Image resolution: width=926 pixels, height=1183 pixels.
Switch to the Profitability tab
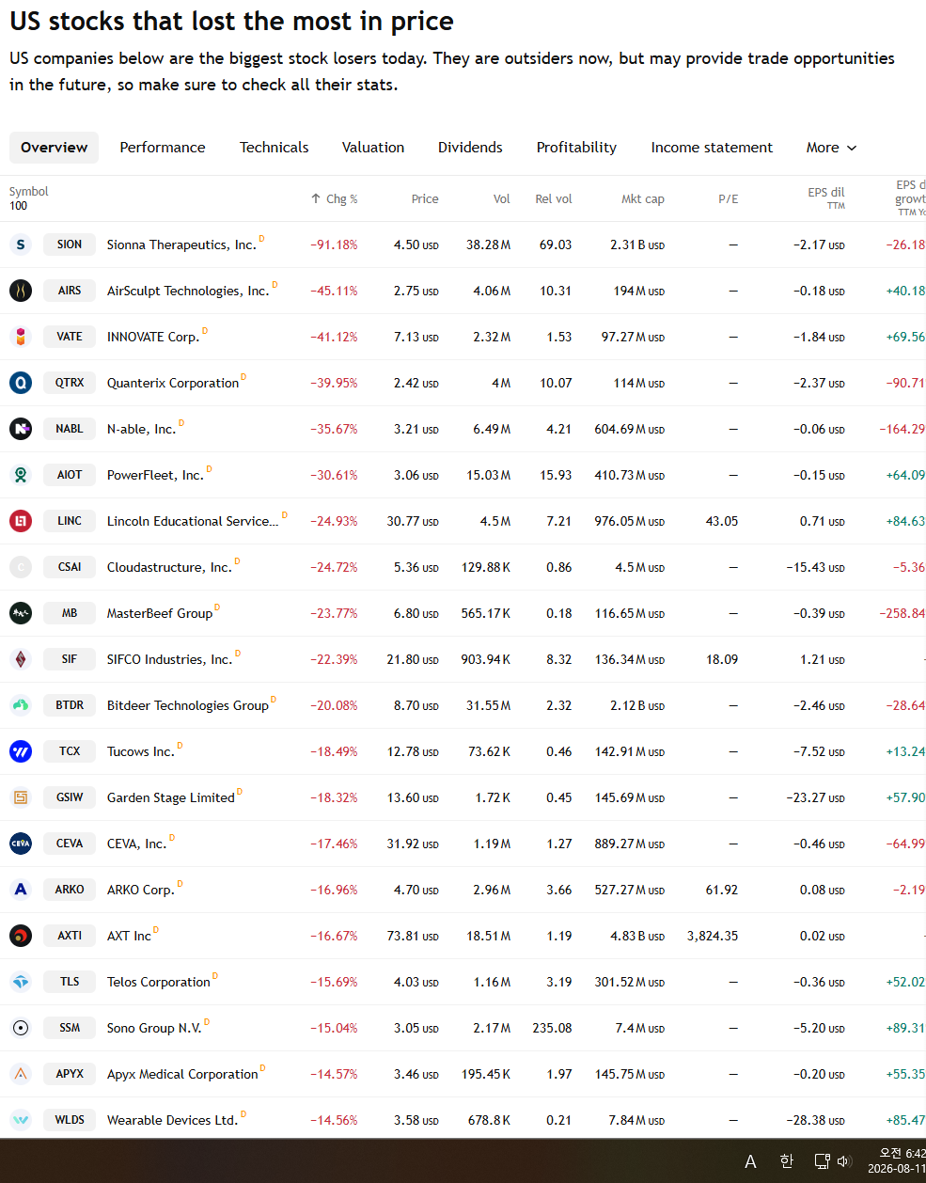[x=576, y=148]
